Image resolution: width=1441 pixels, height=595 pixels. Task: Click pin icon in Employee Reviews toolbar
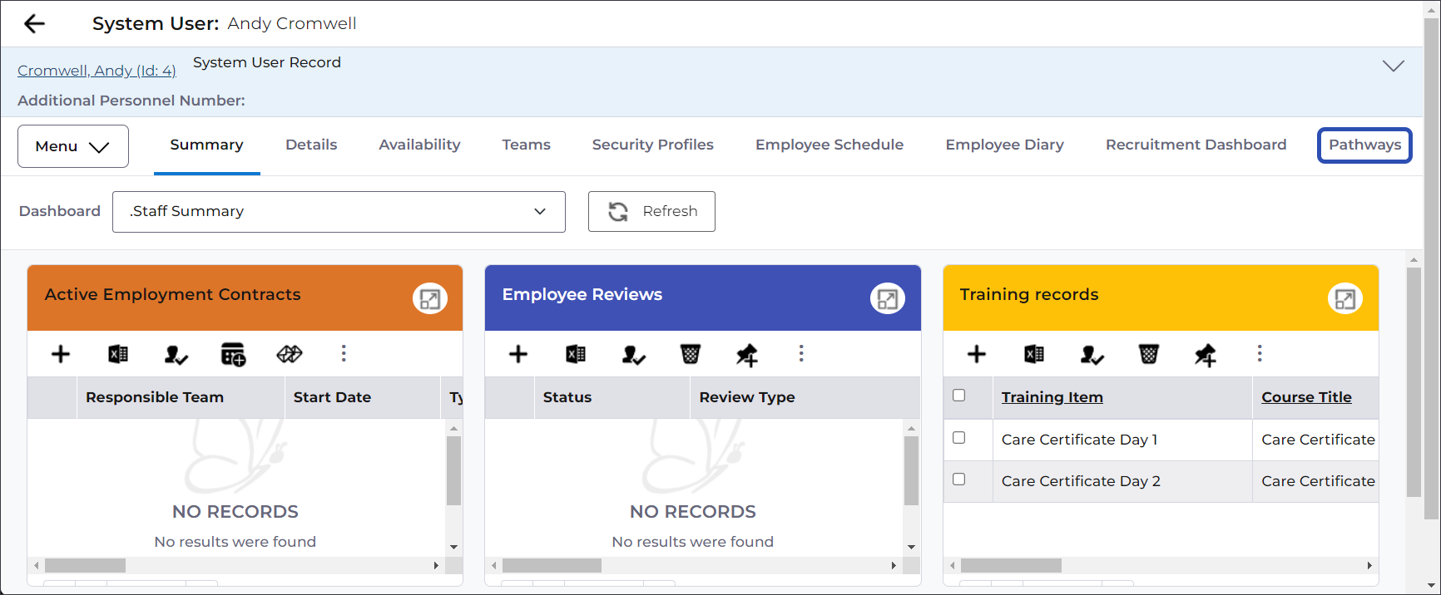pyautogui.click(x=747, y=355)
